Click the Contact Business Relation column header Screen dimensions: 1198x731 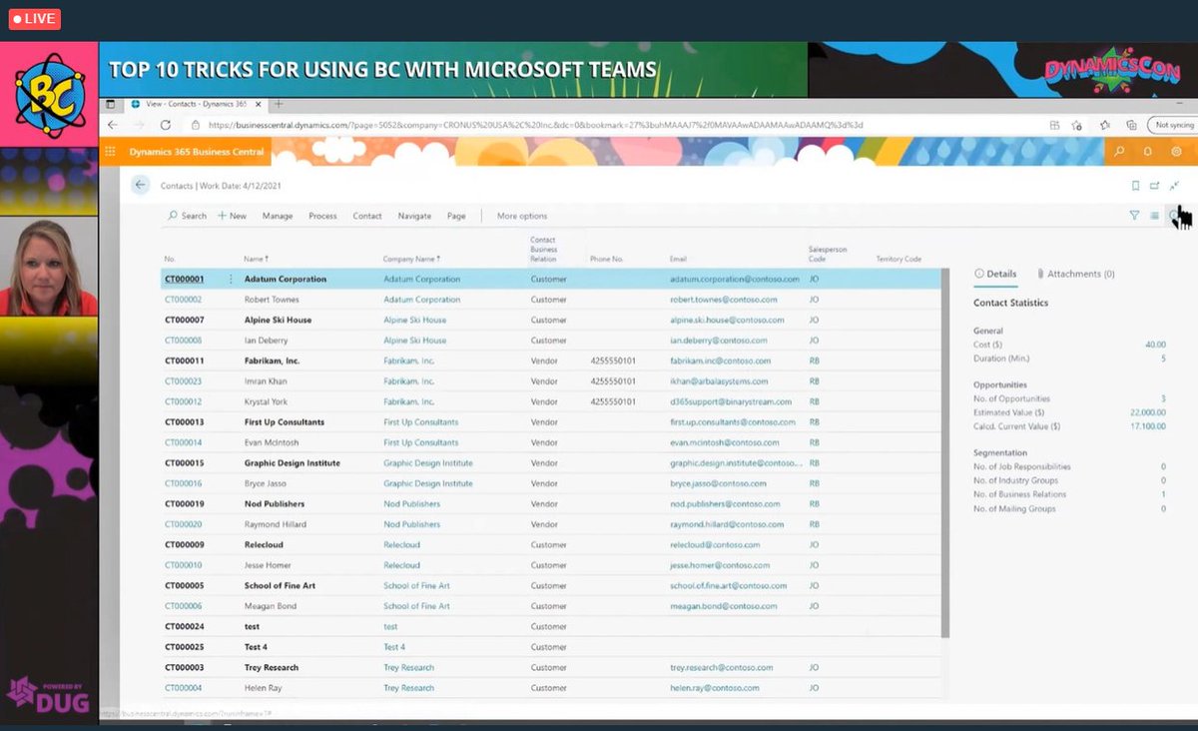544,249
